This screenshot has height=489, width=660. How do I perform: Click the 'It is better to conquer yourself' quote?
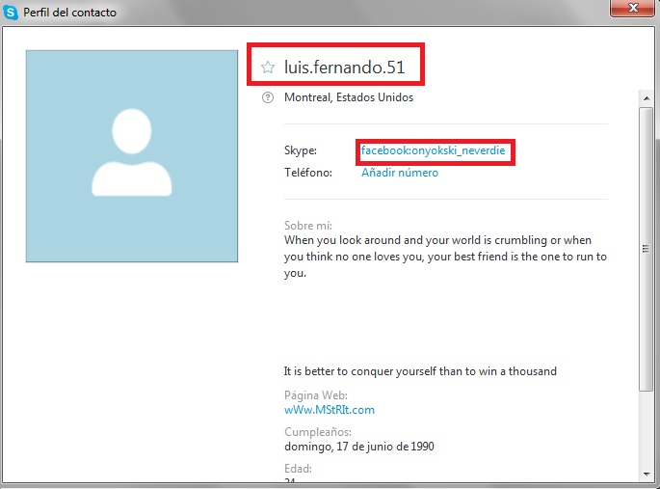click(420, 371)
